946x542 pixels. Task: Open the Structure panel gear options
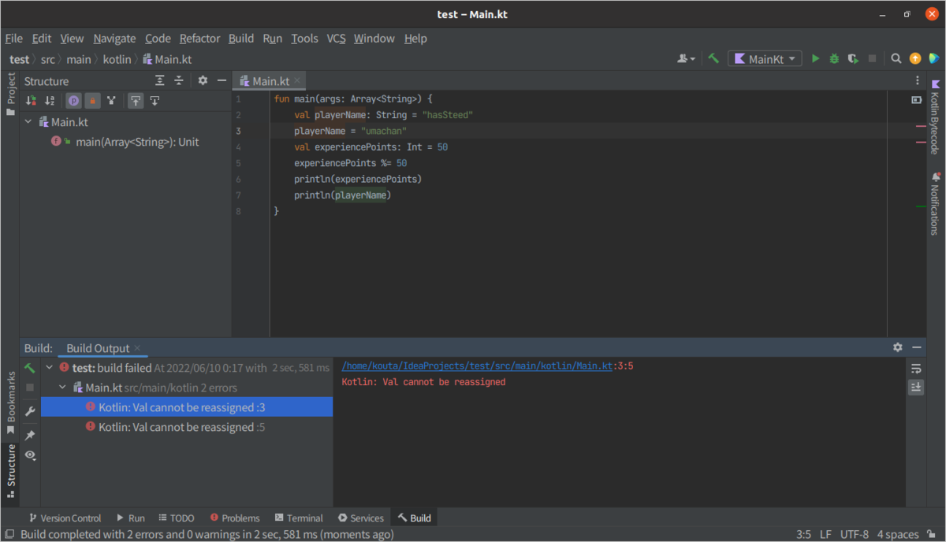click(203, 80)
